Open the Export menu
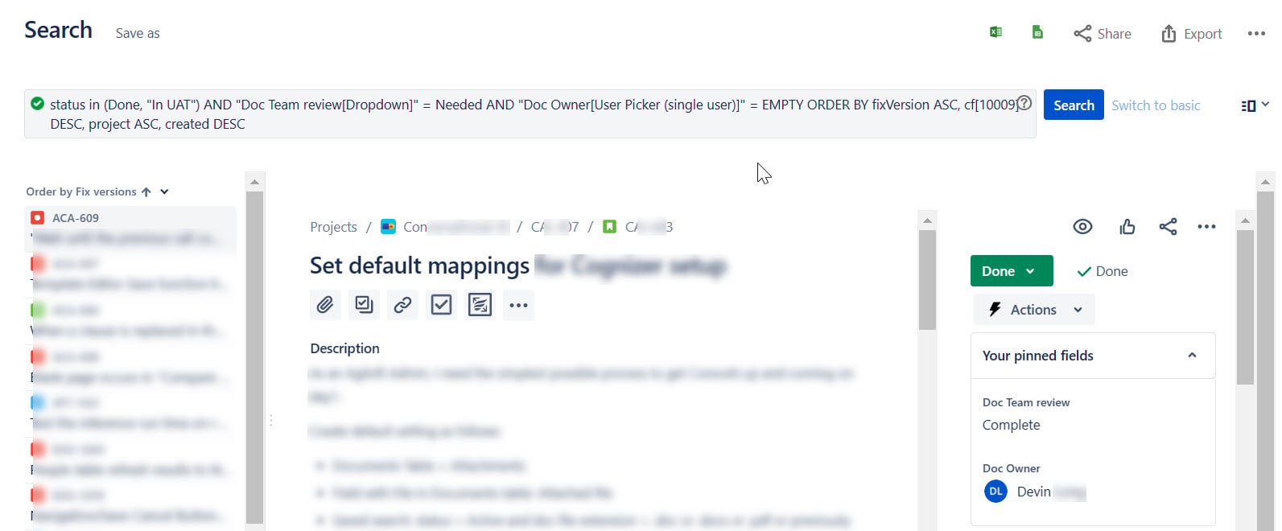1282x531 pixels. [x=1191, y=34]
